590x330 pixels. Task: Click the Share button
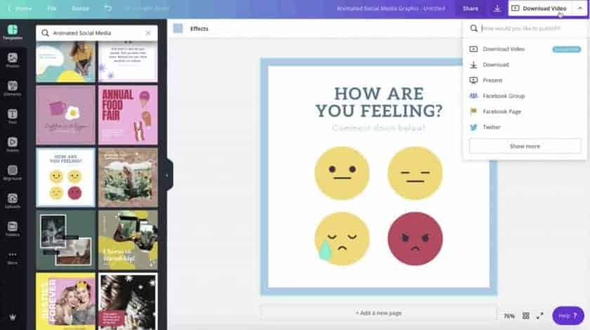(x=471, y=8)
